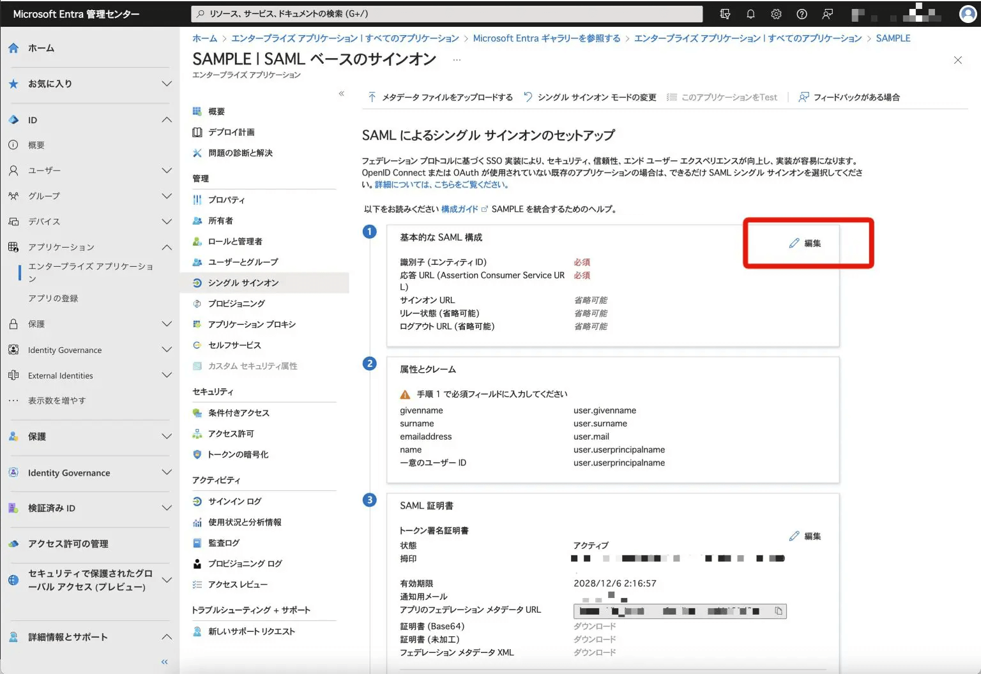Viewport: 981px width, 674px height.
Task: Select シングル サインオン in resource menu
Action: tap(264, 283)
